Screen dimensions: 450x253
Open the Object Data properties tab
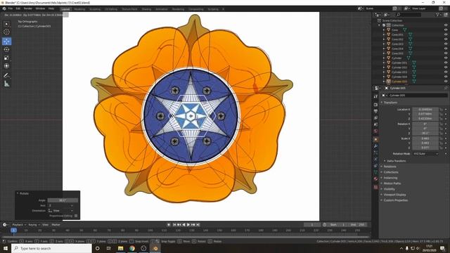point(375,172)
